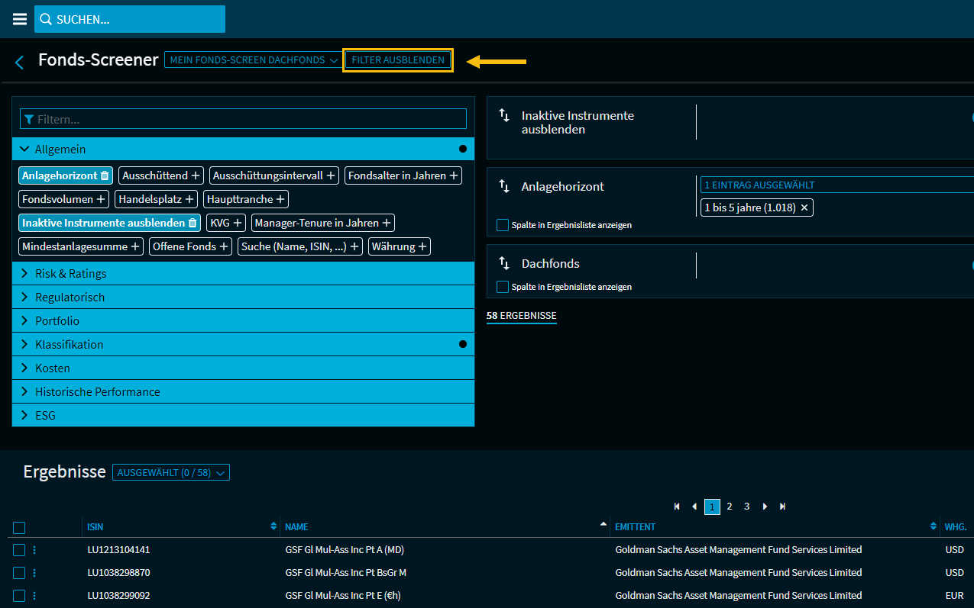Screen dimensions: 974x608
Task: Switch to results page 2
Action: pyautogui.click(x=730, y=507)
